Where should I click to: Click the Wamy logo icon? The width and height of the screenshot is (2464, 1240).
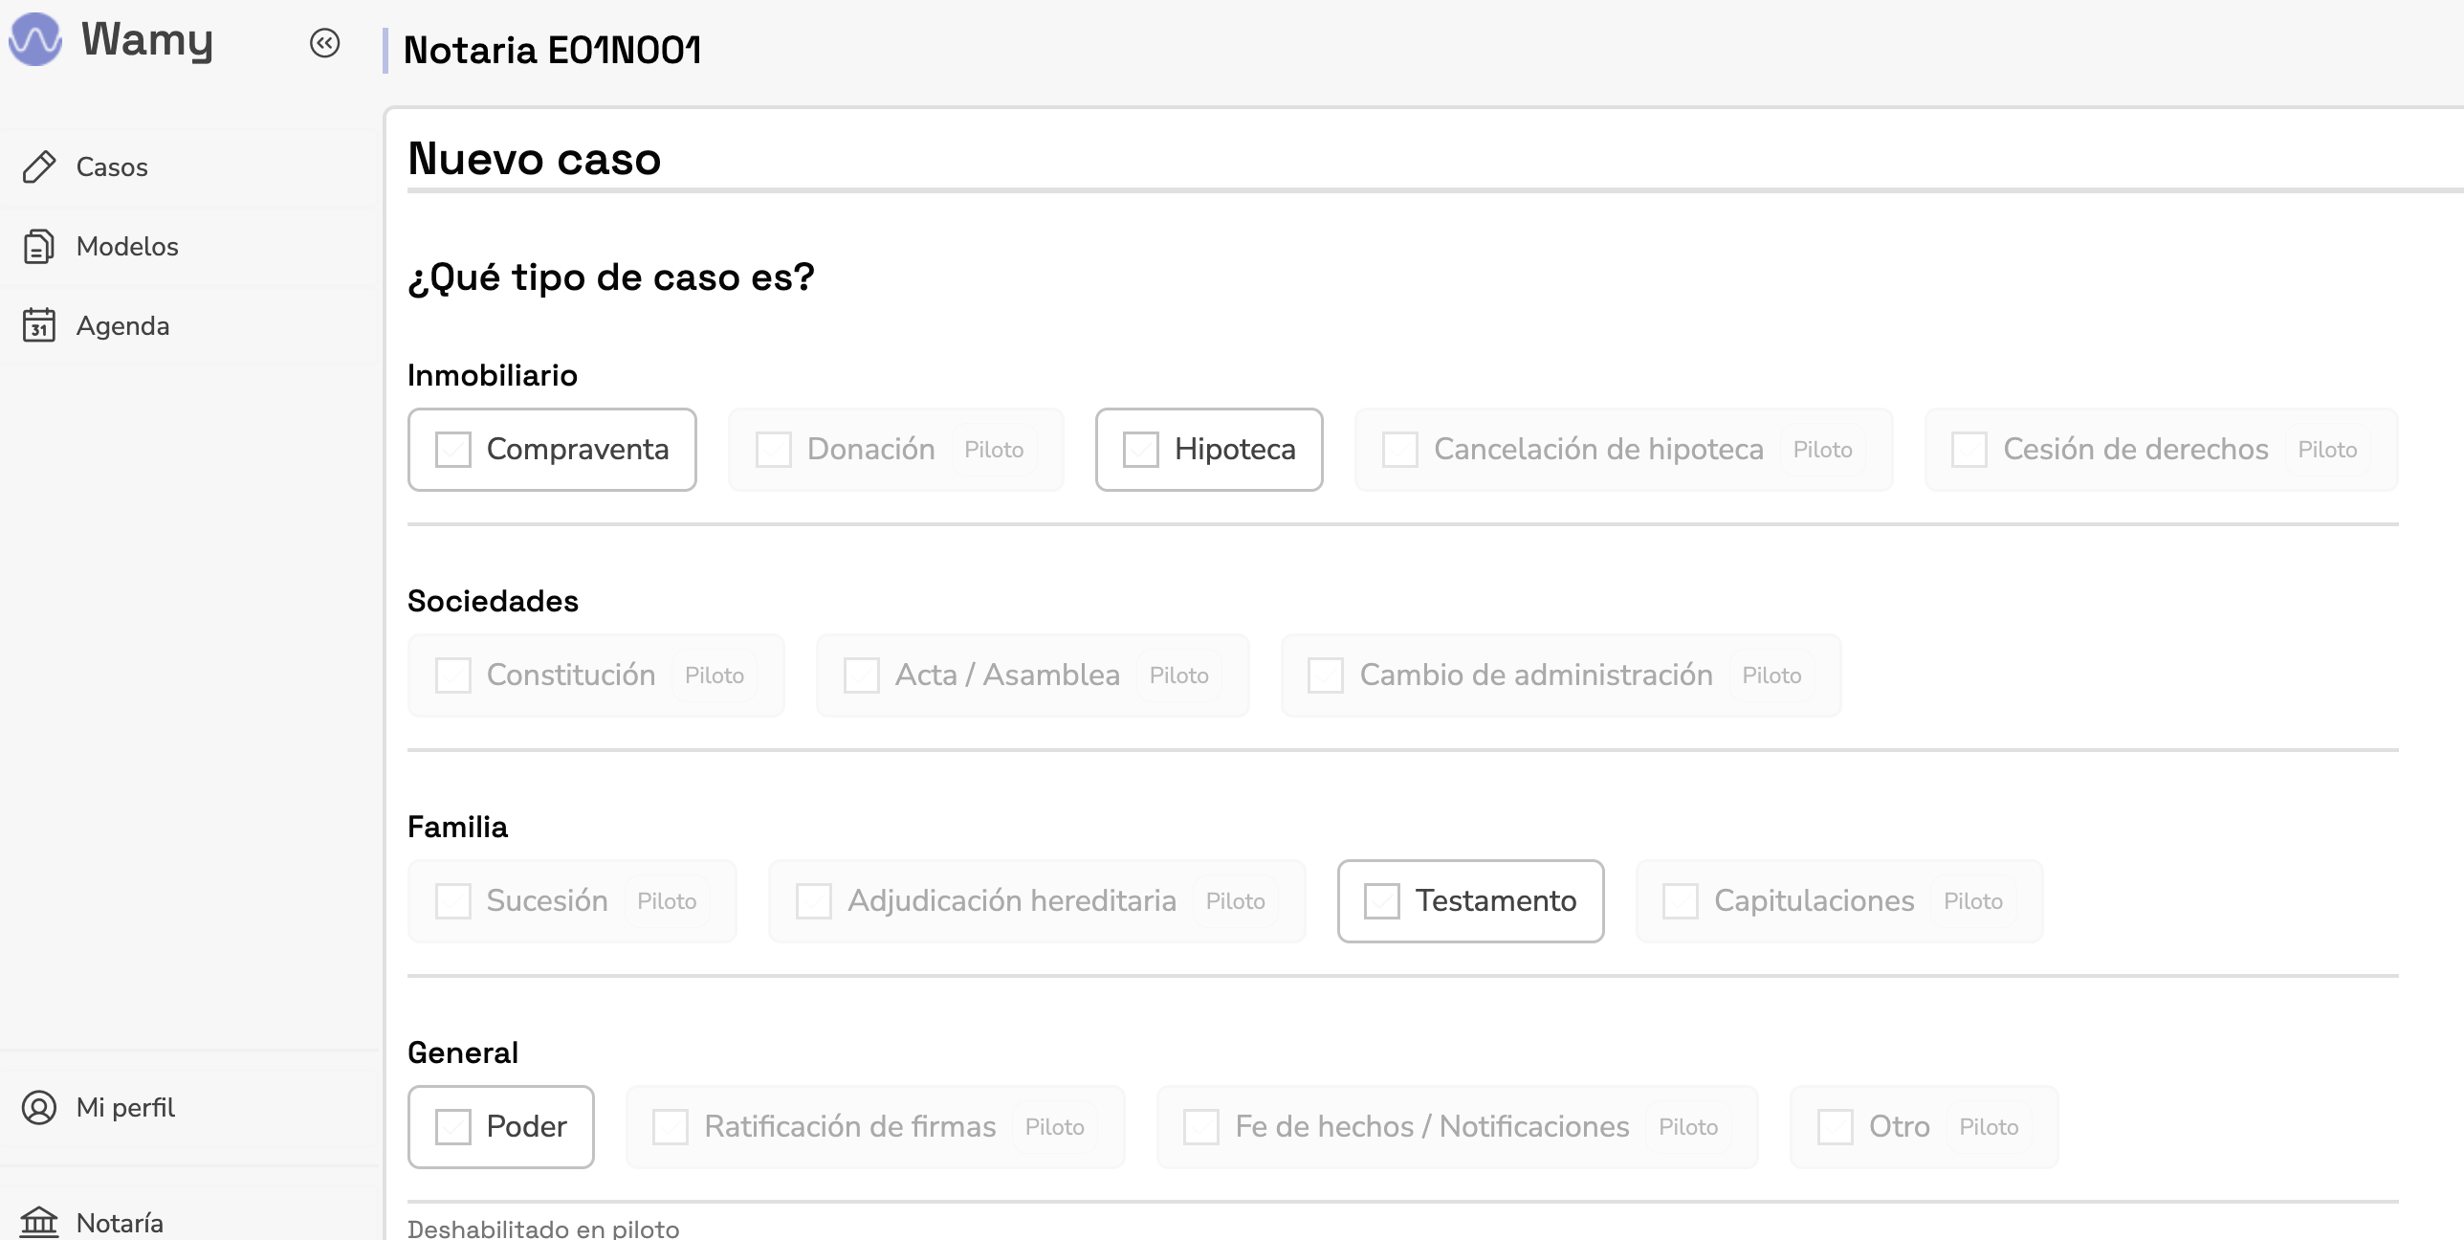37,40
